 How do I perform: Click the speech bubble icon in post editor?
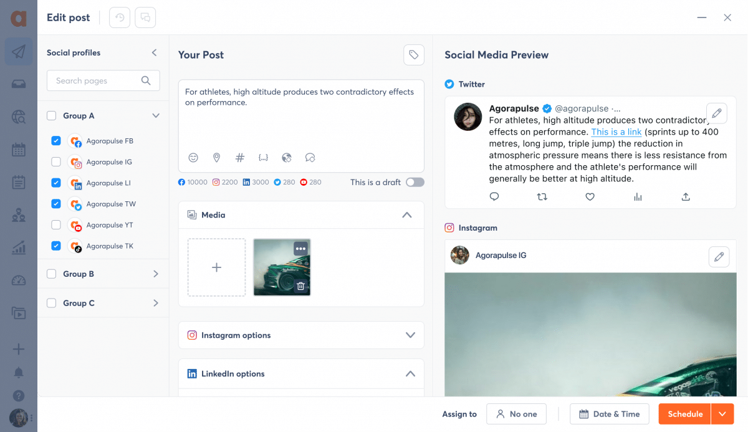pos(310,158)
